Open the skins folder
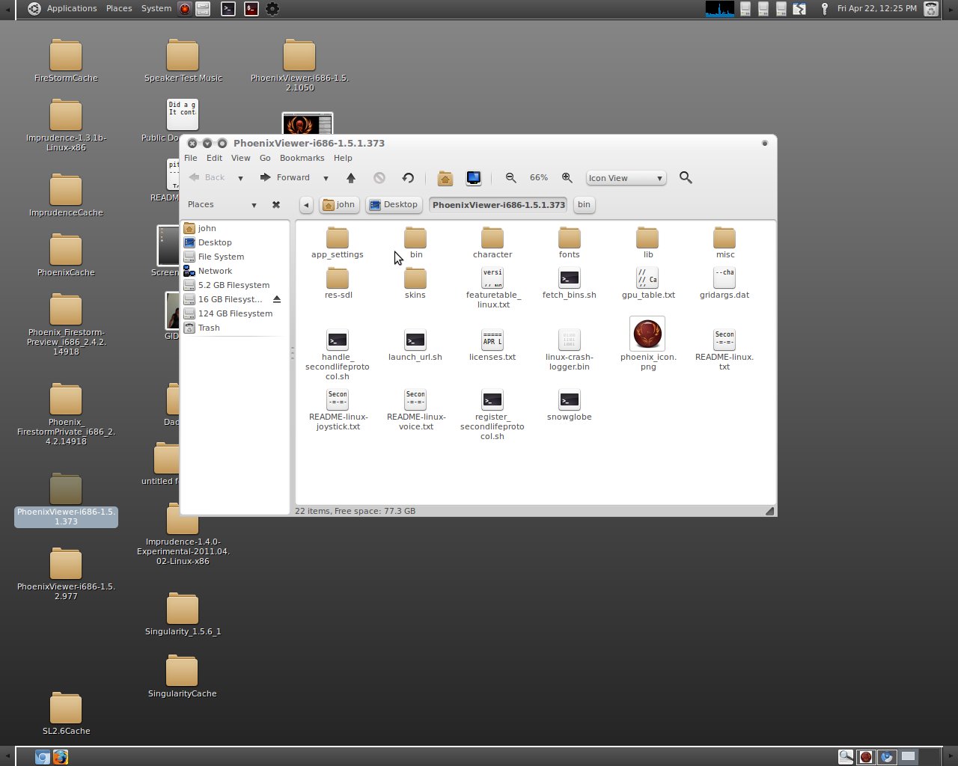This screenshot has height=766, width=958. click(415, 284)
